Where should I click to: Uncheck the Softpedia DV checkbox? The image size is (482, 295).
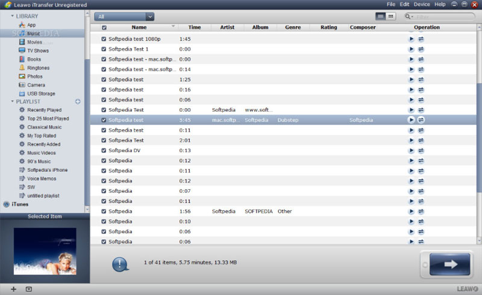(104, 151)
